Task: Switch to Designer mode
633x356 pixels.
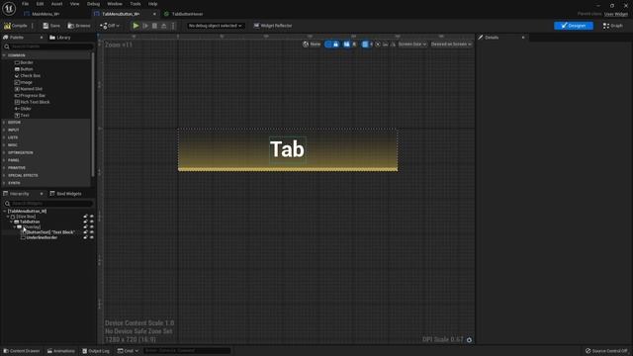Action: pos(574,26)
